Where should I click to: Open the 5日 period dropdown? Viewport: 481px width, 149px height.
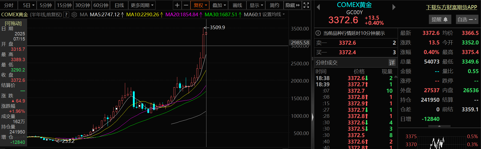click(28, 5)
